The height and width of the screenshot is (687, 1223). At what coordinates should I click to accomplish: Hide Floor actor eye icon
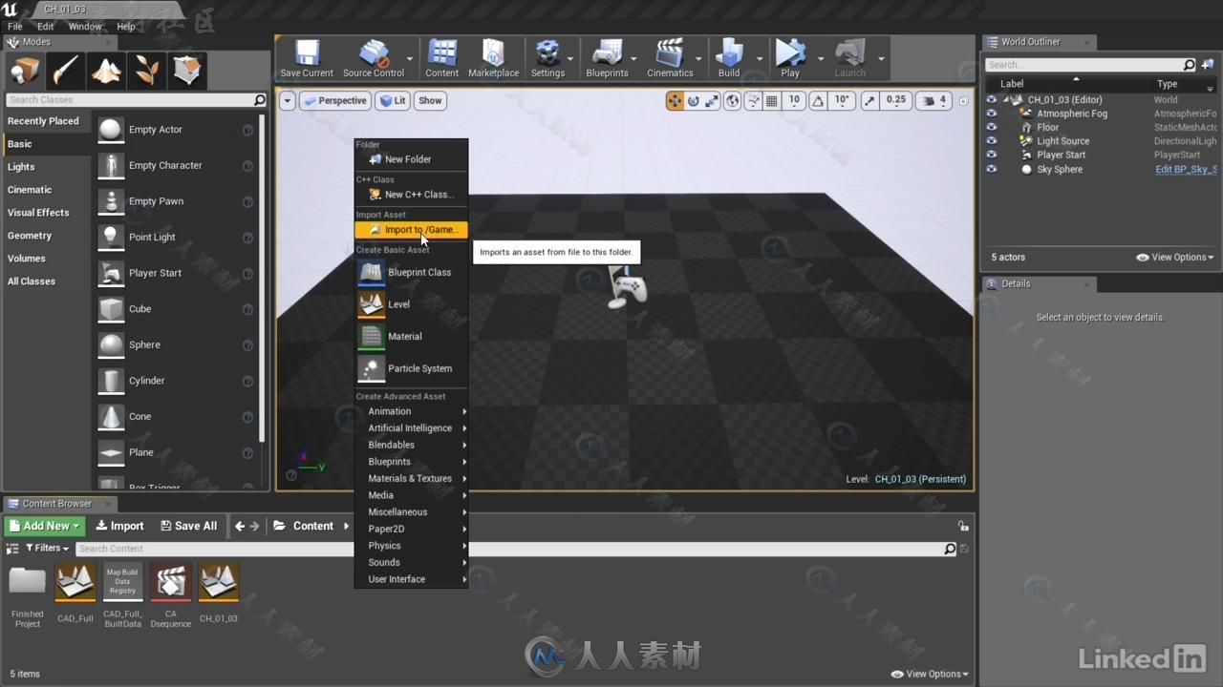point(991,127)
